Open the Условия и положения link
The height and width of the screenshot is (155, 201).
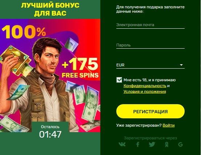145,91
